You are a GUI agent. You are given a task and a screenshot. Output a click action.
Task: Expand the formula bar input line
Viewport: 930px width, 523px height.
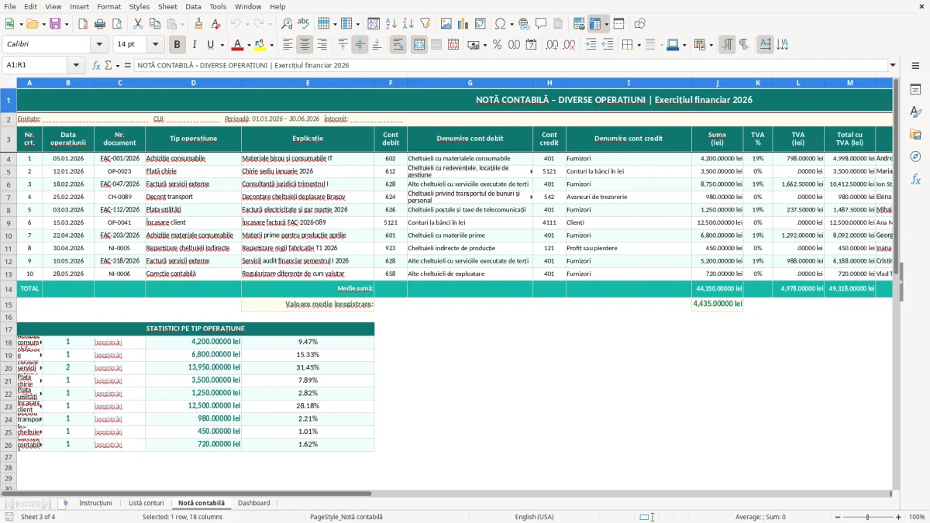coord(893,65)
